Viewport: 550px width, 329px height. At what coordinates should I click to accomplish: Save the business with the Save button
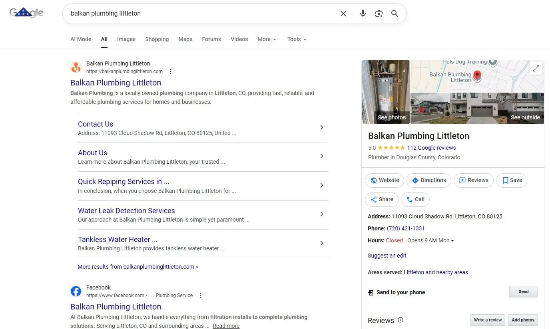[512, 180]
